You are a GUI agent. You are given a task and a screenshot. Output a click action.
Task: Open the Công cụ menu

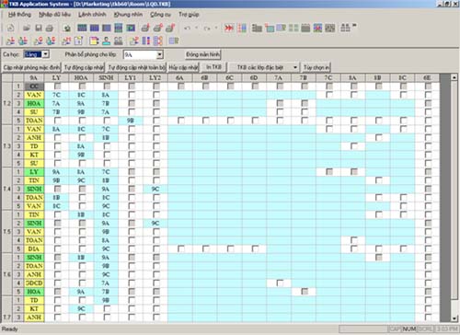click(x=160, y=15)
